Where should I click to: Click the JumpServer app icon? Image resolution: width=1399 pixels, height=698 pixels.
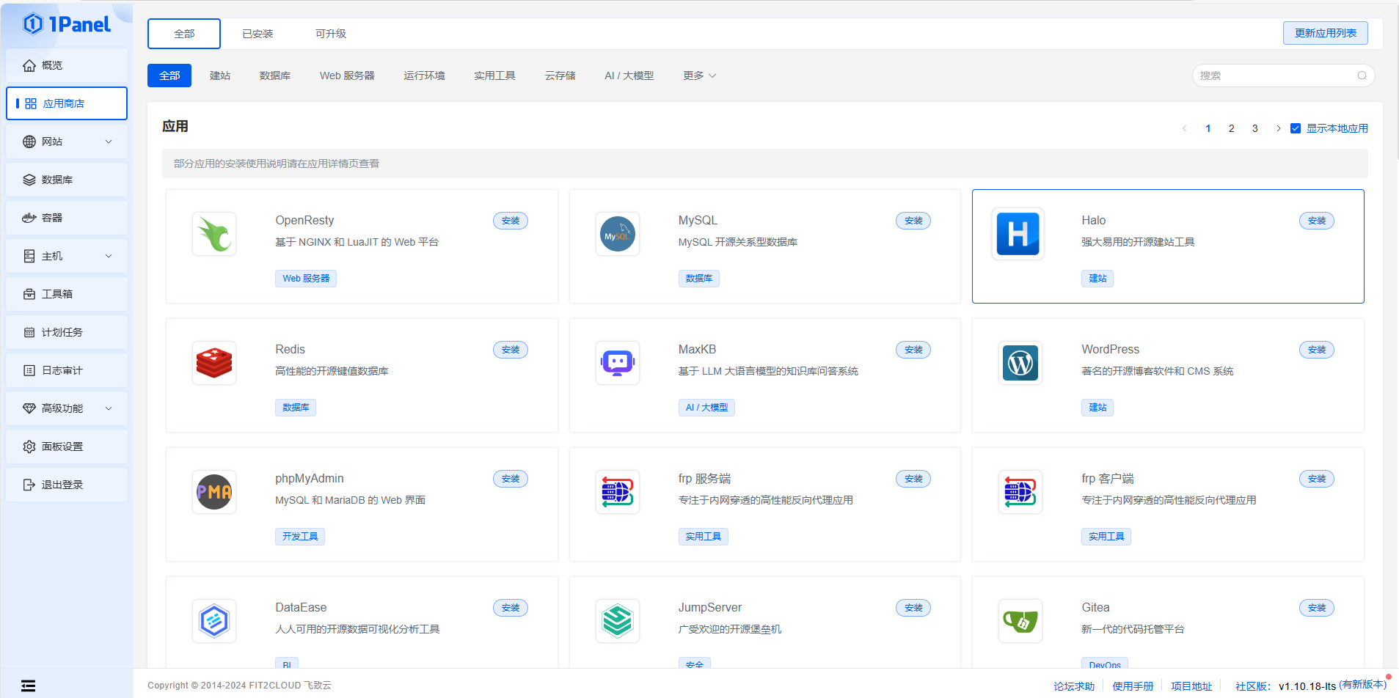(x=618, y=621)
